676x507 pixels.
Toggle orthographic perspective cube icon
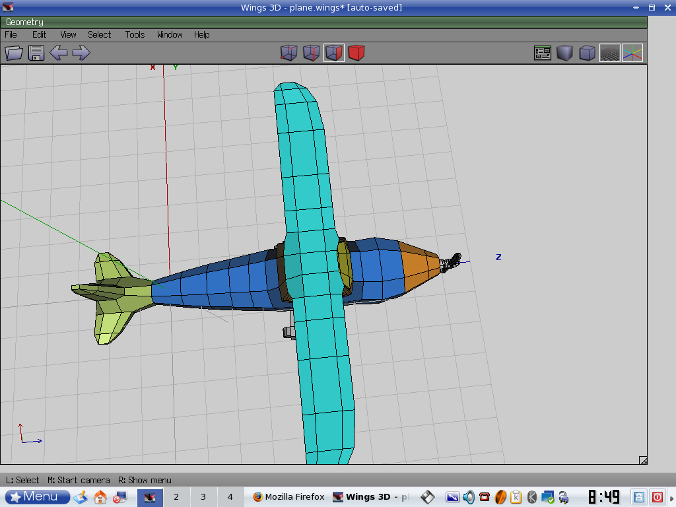587,53
